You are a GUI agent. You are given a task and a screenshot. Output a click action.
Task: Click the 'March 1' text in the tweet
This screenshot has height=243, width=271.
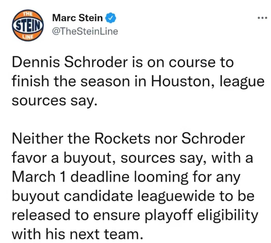pyautogui.click(x=39, y=177)
